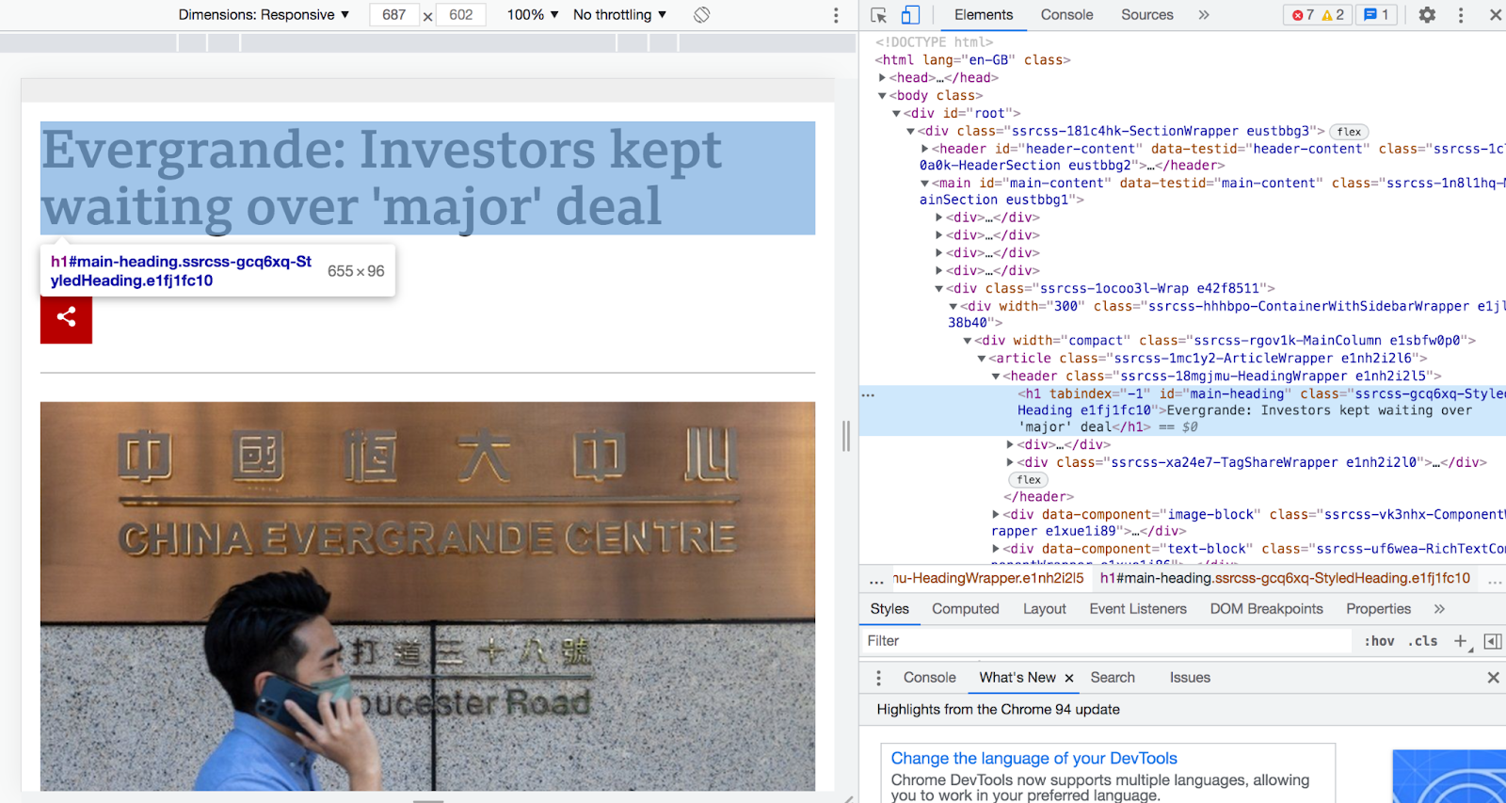Open the No throttling dropdown

[x=619, y=15]
